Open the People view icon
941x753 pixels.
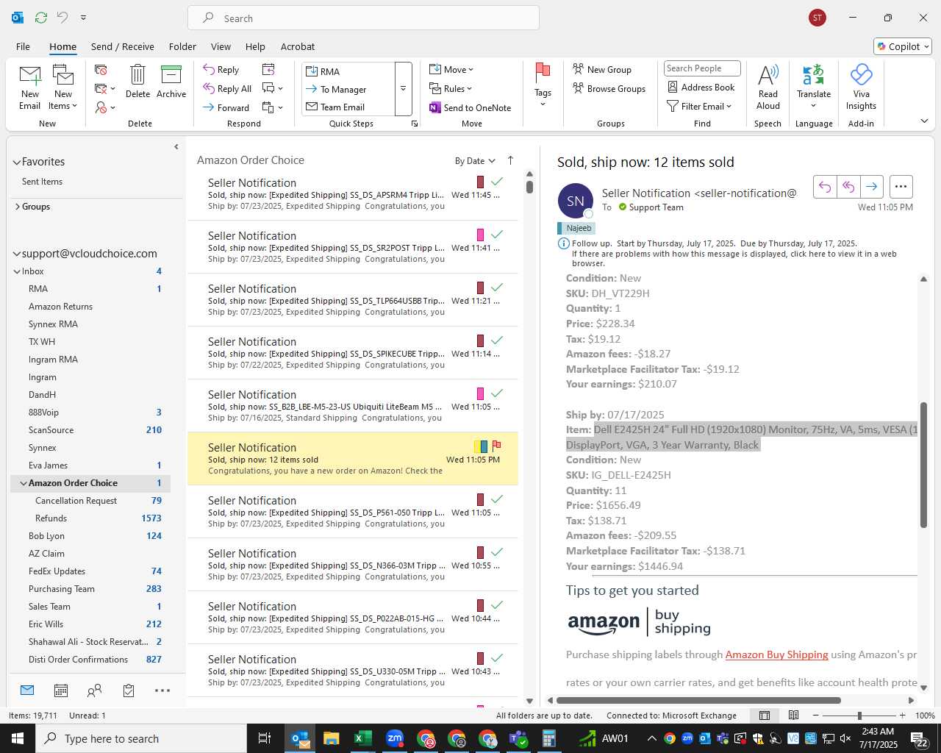95,690
